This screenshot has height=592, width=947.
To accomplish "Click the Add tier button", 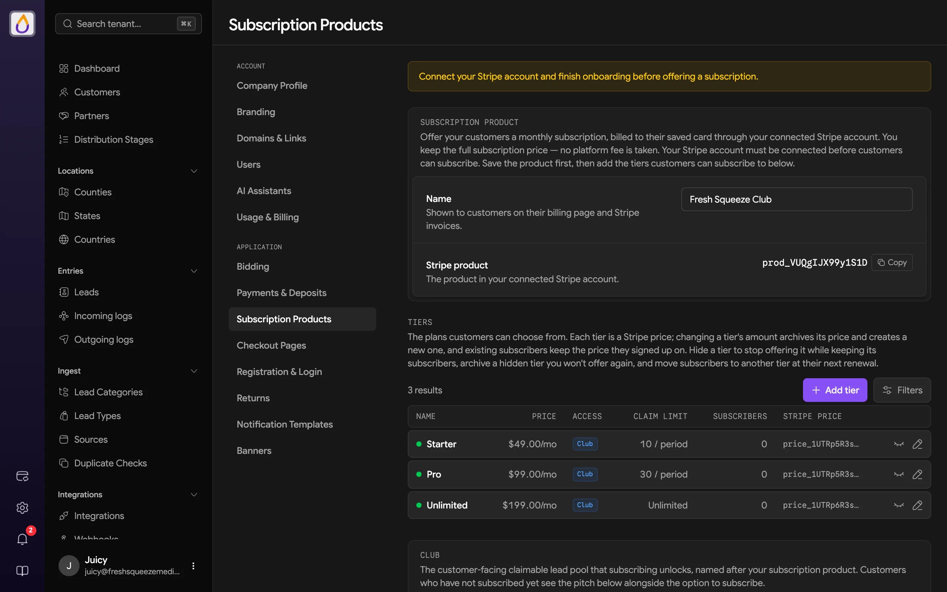I will pos(835,390).
